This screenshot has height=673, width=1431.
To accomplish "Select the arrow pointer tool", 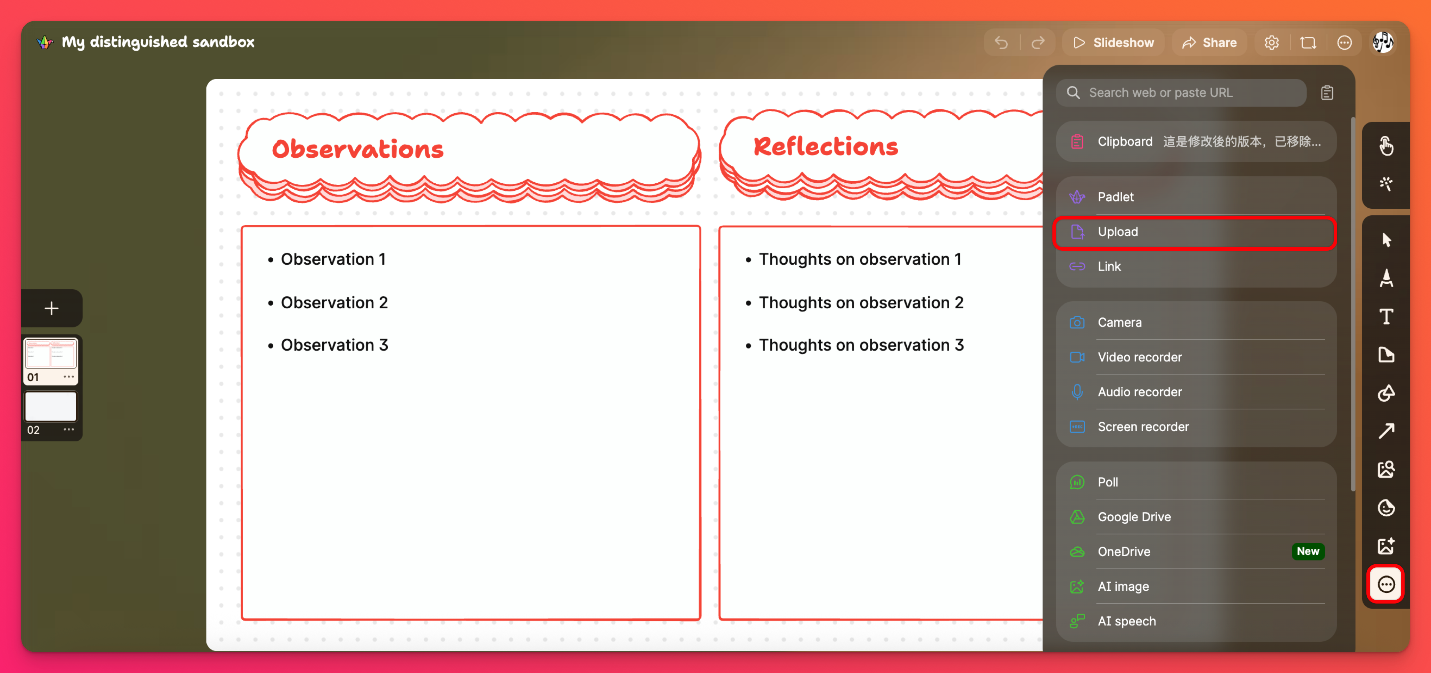I will (1386, 240).
